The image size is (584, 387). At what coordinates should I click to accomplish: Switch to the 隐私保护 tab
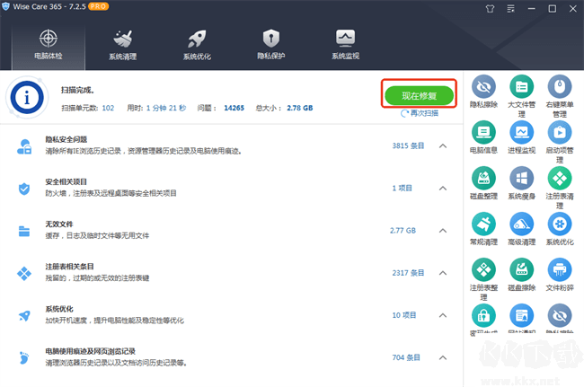[x=270, y=44]
